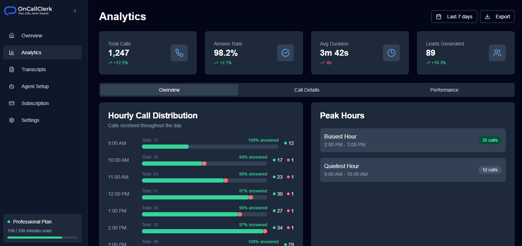Click the 35 calls badge on Busiest Hour

(x=490, y=140)
